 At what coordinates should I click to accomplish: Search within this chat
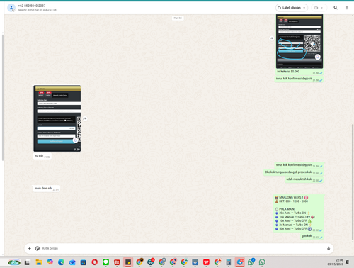click(x=336, y=8)
